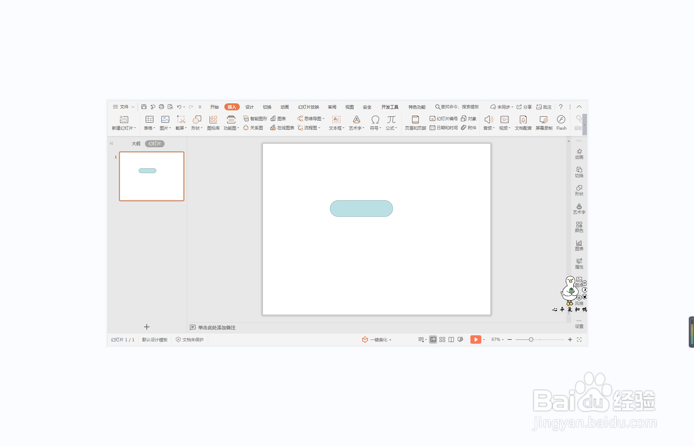Expand the quick access toolbar customization arrow
This screenshot has width=694, height=446.
[200, 107]
